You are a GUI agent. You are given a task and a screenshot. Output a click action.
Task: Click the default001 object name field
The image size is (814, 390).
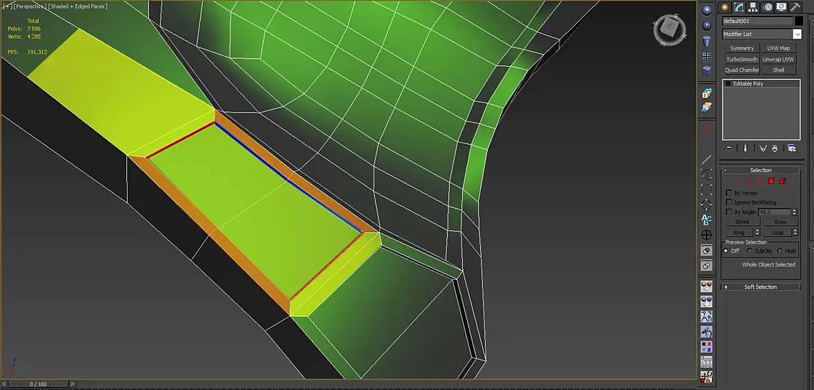pos(757,21)
